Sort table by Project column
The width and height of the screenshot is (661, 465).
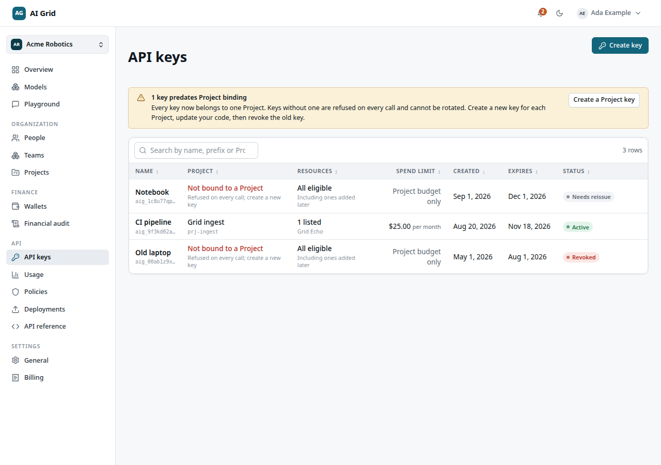203,172
